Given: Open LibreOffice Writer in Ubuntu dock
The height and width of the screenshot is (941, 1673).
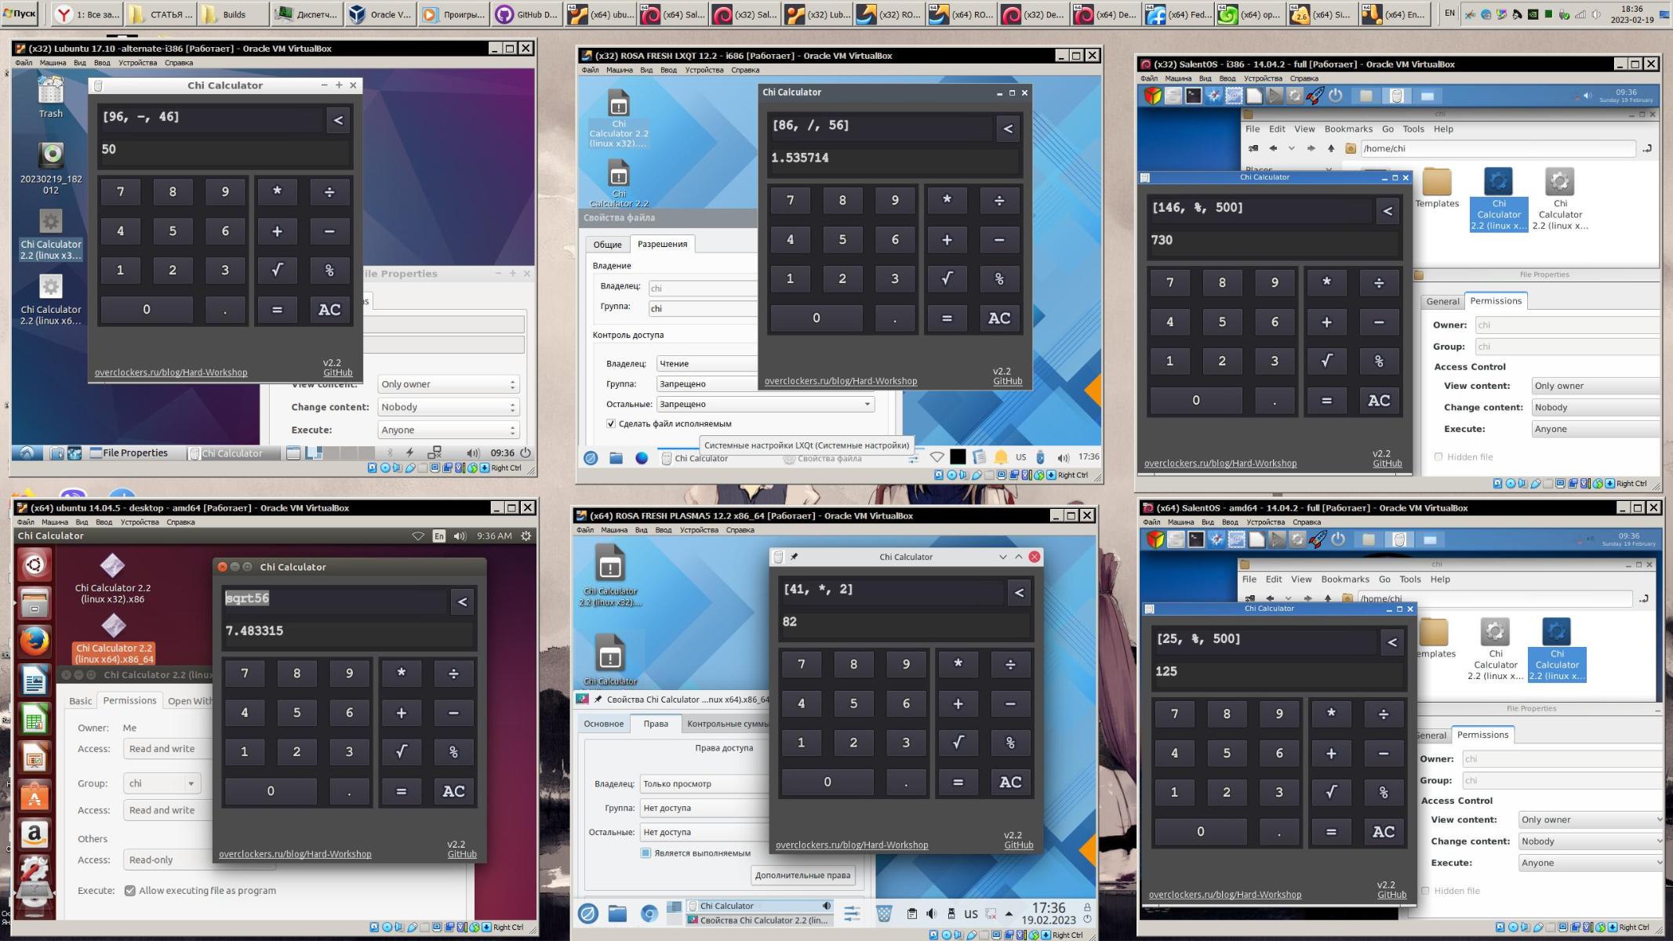Looking at the screenshot, I should [34, 681].
